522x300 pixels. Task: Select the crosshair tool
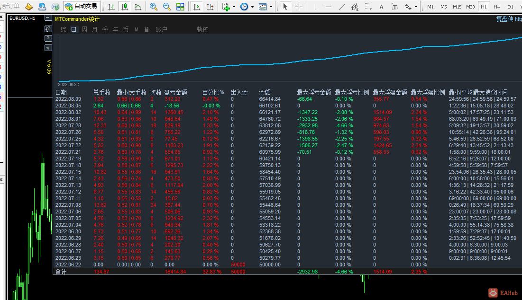click(299, 6)
